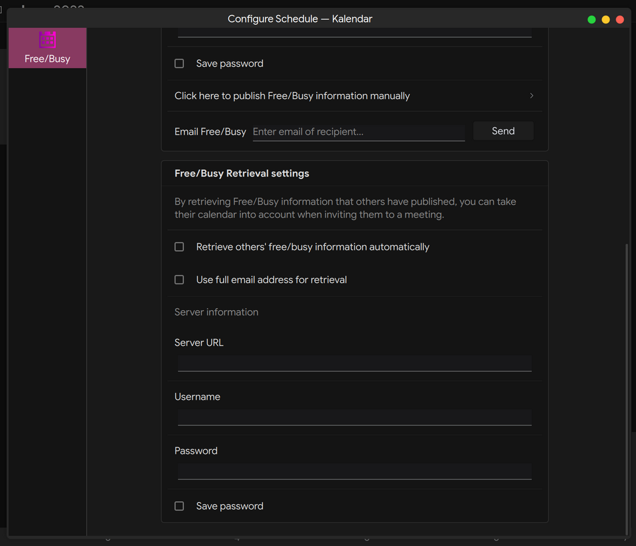Screen dimensions: 636x546
Task: Toggle Retrieve others' free/busy information automatically
Action: (x=179, y=247)
